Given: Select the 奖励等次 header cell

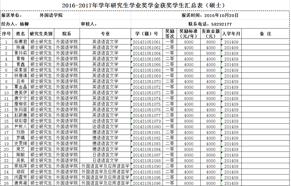Looking at the screenshot, I should (170, 34).
